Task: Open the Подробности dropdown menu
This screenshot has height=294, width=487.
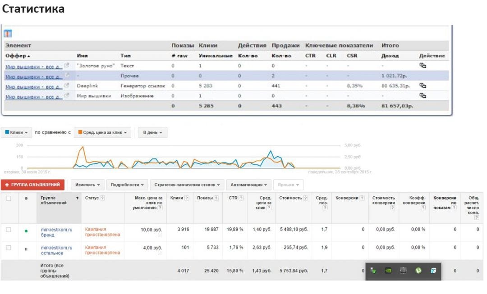Action: [127, 185]
